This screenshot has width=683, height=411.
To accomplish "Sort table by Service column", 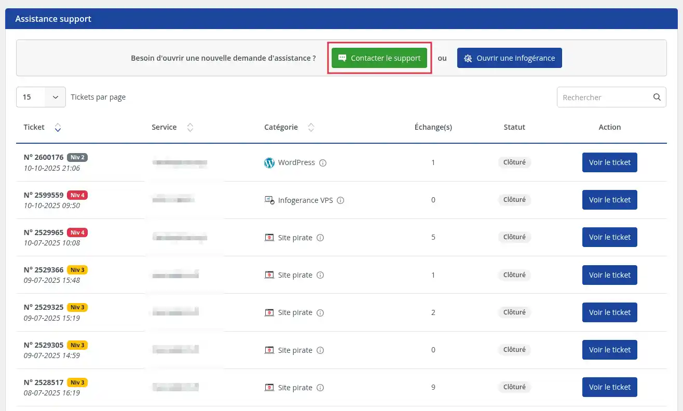I will (190, 128).
